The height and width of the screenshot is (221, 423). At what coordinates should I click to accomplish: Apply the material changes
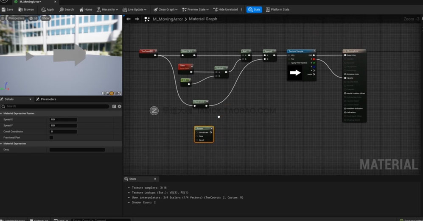[x=48, y=9]
